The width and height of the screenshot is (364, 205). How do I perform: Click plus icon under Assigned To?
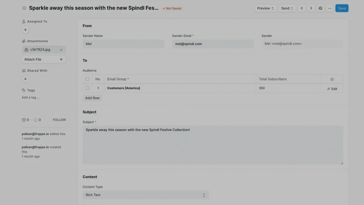click(x=26, y=30)
